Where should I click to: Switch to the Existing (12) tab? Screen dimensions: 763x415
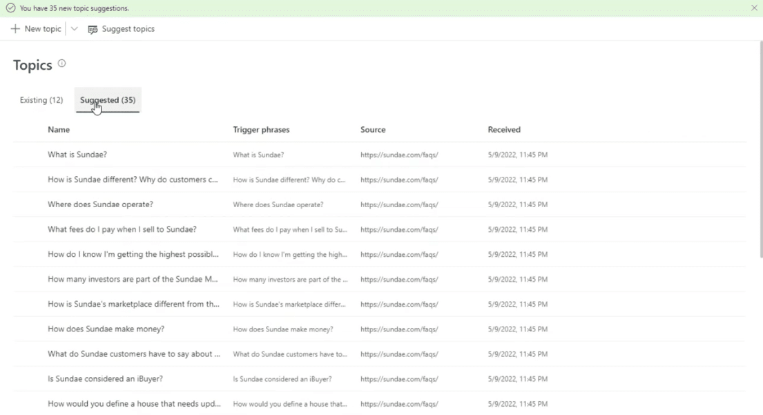coord(41,99)
